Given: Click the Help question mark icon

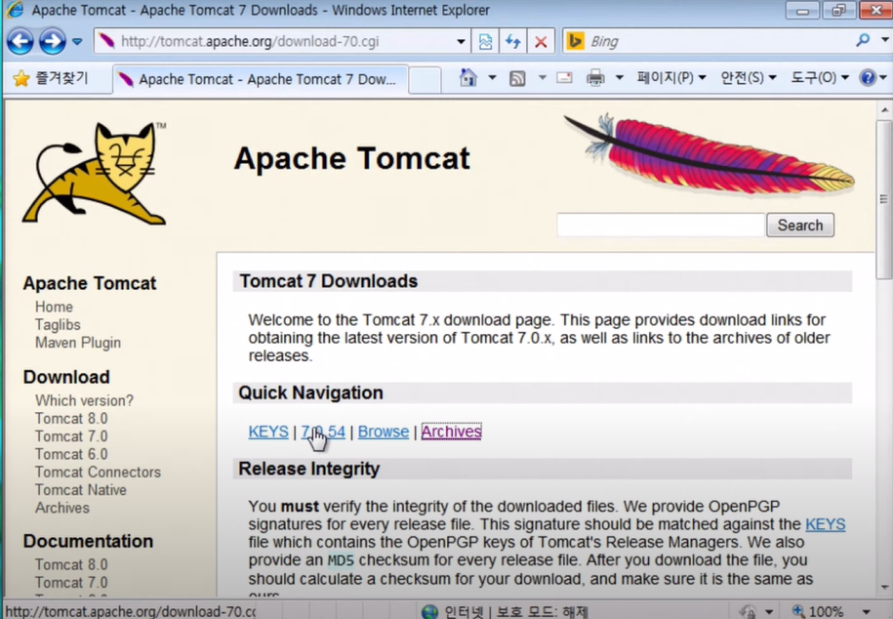Looking at the screenshot, I should [x=868, y=77].
